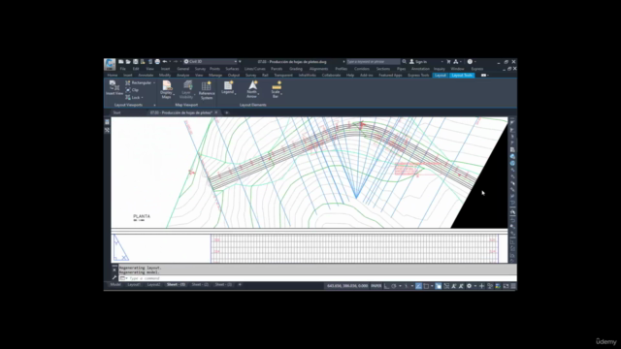The width and height of the screenshot is (621, 349).
Task: Insert a Legend layout element
Action: tap(228, 87)
